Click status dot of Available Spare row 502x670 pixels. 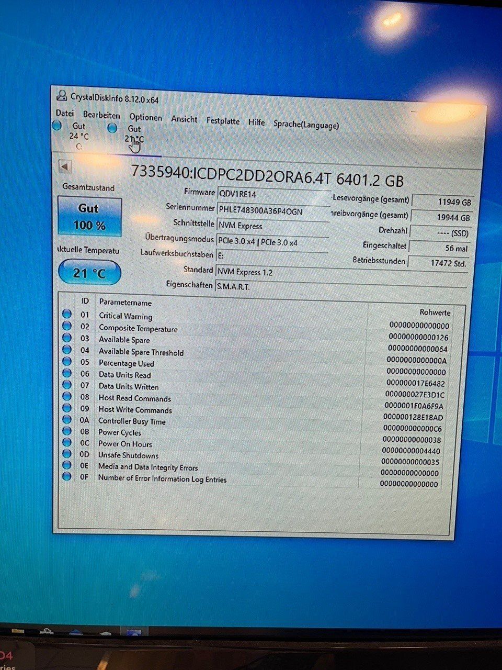[x=67, y=338]
